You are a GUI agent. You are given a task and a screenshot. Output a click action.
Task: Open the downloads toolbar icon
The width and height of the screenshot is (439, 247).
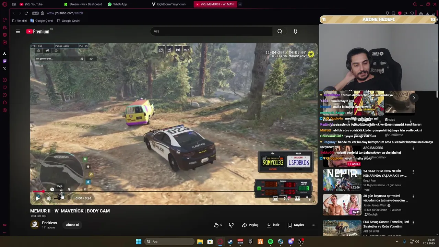pos(427,13)
